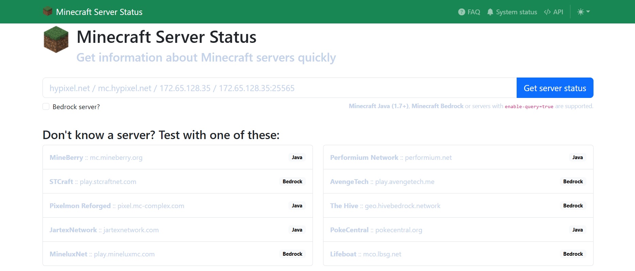Screen dimensions: 635x271
Task: Click the Minecraft Bedrock supported link
Action: [x=437, y=106]
